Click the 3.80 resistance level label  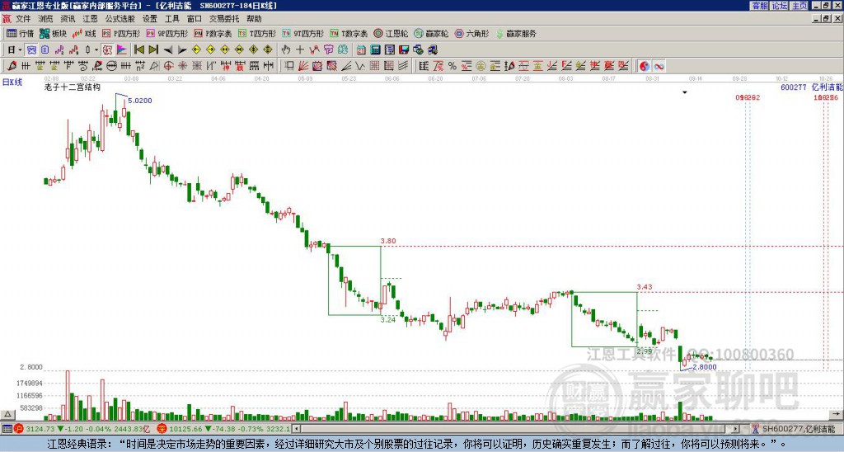coord(388,242)
